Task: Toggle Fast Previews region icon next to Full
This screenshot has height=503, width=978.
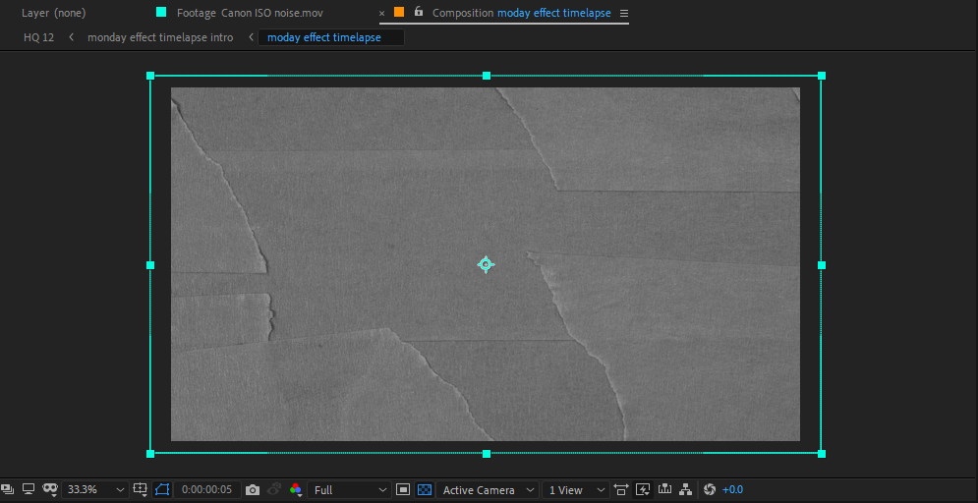Action: coord(403,490)
